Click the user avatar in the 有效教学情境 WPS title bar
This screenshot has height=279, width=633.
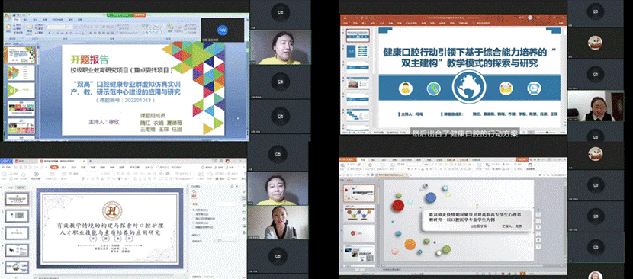228,161
